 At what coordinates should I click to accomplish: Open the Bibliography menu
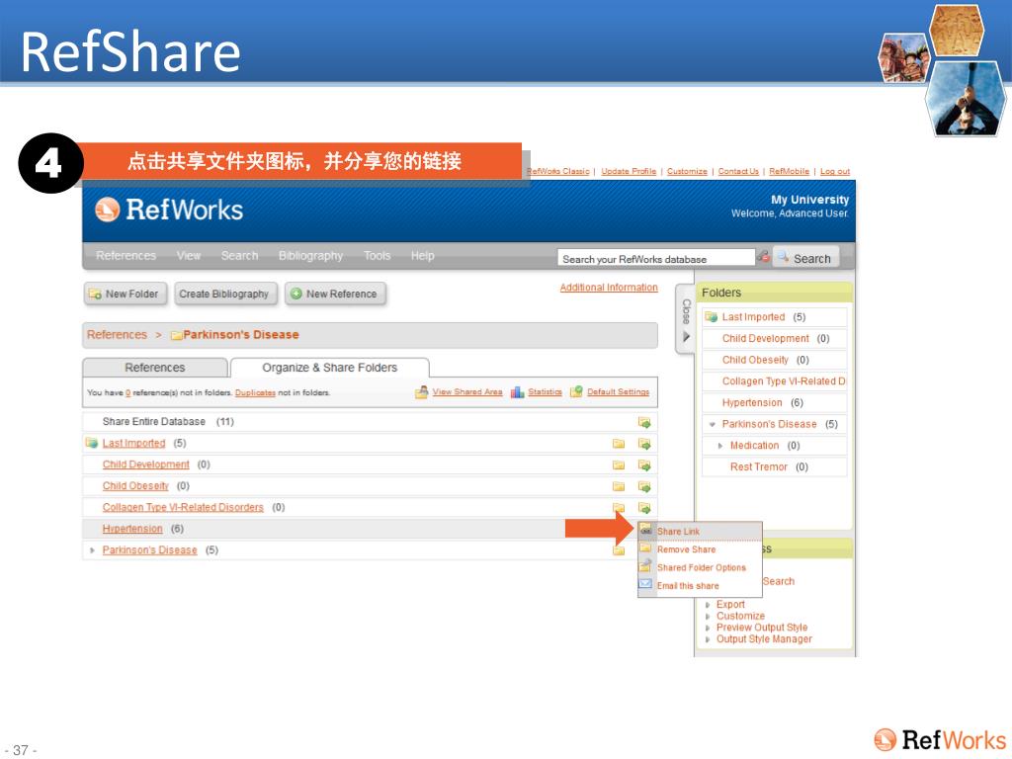310,256
